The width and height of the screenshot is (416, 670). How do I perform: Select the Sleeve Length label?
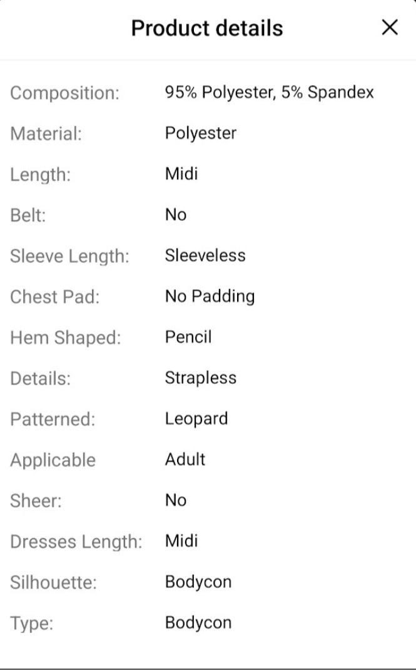(x=69, y=256)
